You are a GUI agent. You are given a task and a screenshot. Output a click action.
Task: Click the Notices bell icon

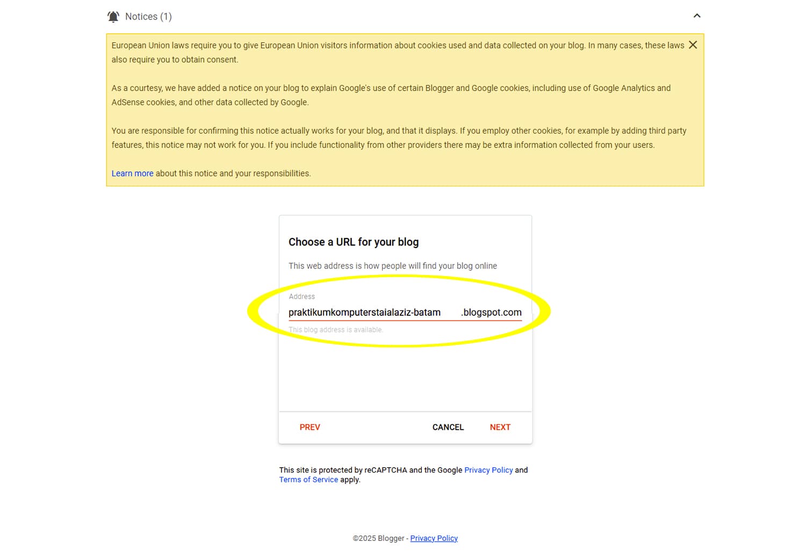coord(113,17)
